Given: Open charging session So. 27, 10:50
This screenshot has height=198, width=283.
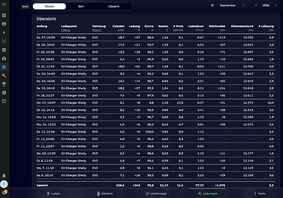Looking at the screenshot, I should [x=156, y=37].
